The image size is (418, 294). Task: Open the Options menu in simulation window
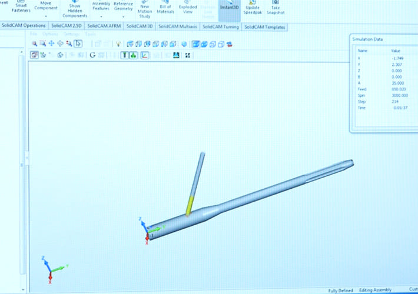tap(50, 34)
